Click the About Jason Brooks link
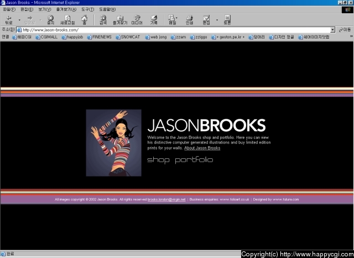The width and height of the screenshot is (354, 258). [202, 148]
